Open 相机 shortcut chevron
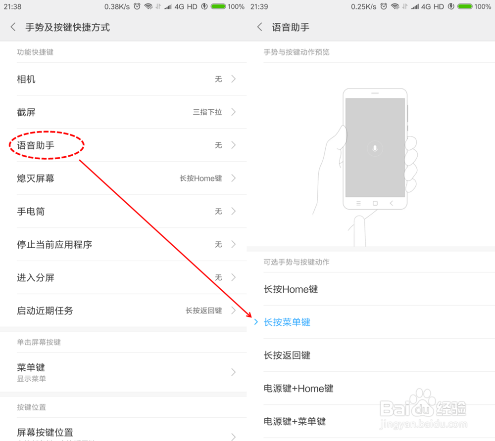This screenshot has height=441, width=495. (x=233, y=79)
